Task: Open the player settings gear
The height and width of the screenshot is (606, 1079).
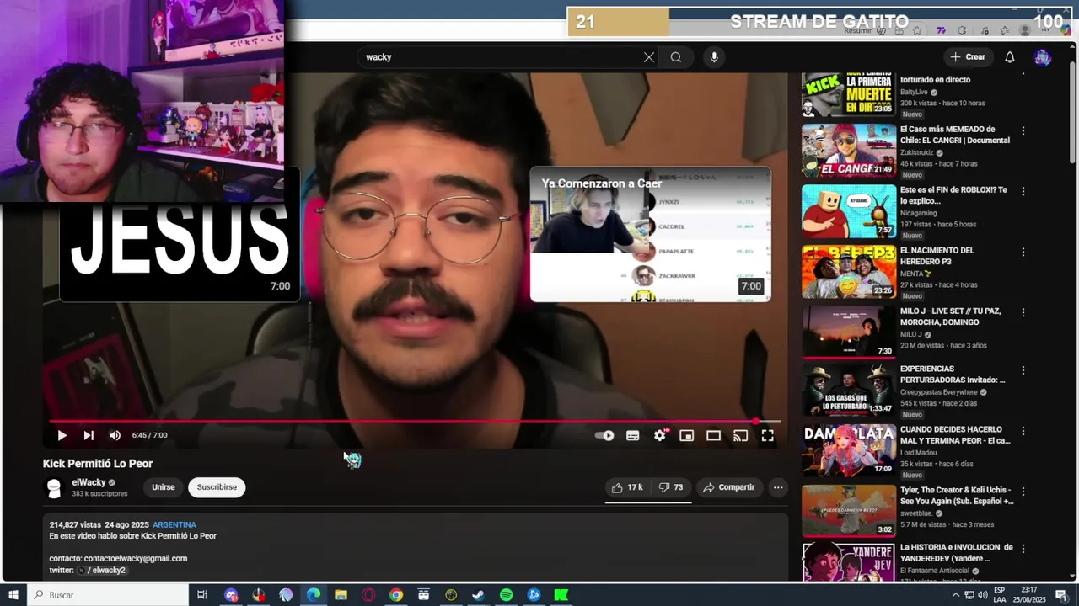Action: point(660,435)
